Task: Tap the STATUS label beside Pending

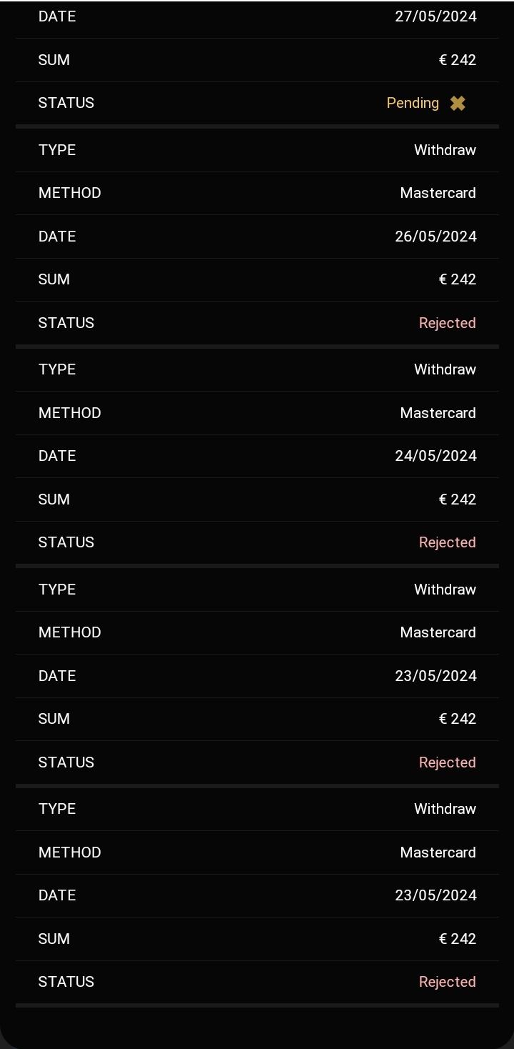Action: 66,103
